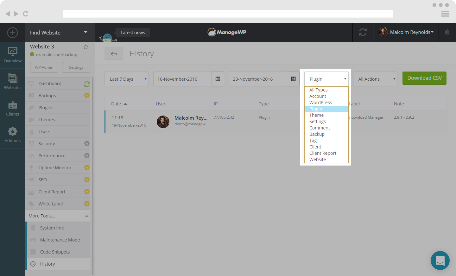The width and height of the screenshot is (456, 276).
Task: Open the notifications bell
Action: pos(447,32)
